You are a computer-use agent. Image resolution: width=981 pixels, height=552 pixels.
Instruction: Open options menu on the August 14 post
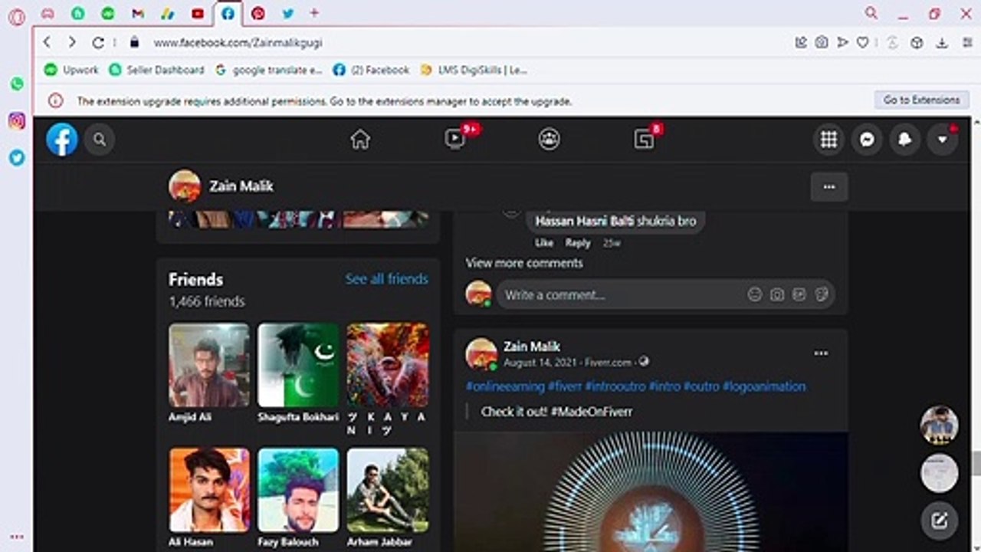point(821,353)
